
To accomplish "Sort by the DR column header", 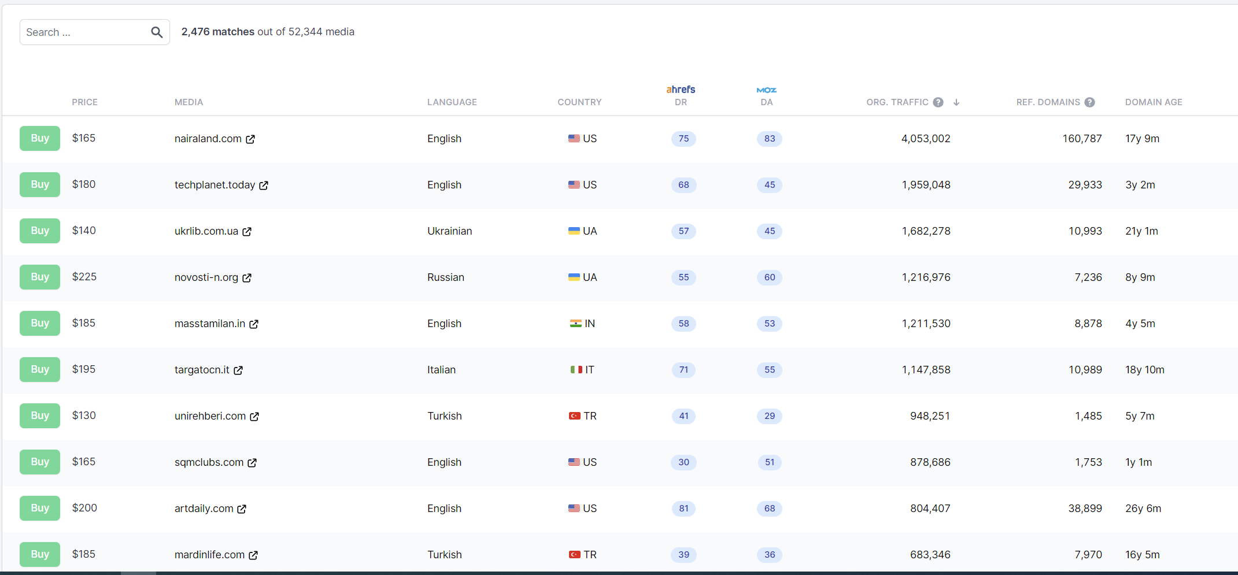I will [x=681, y=102].
